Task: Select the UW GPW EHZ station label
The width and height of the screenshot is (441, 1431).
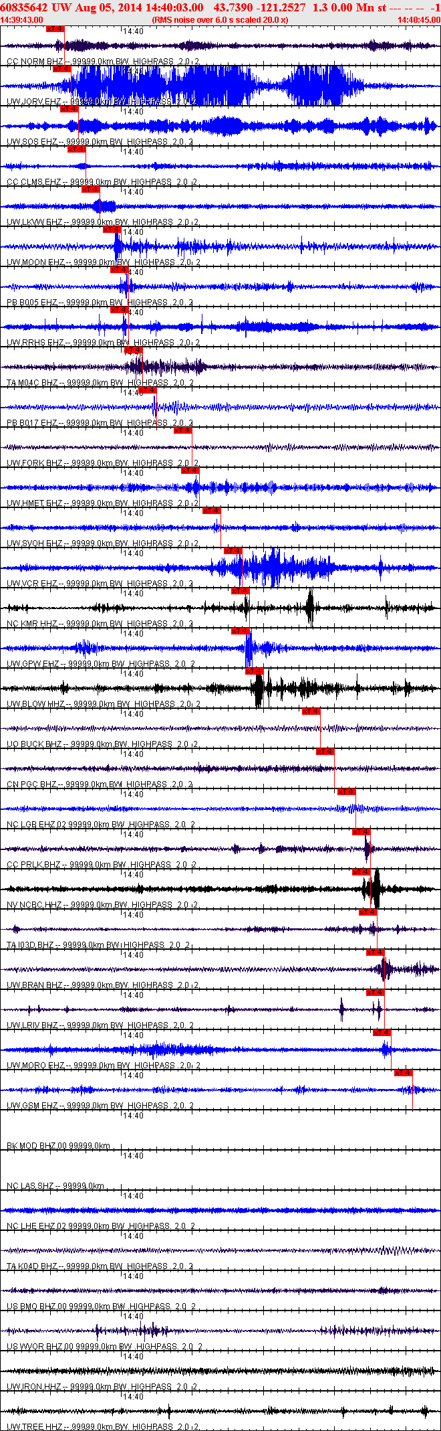Action: [33, 664]
